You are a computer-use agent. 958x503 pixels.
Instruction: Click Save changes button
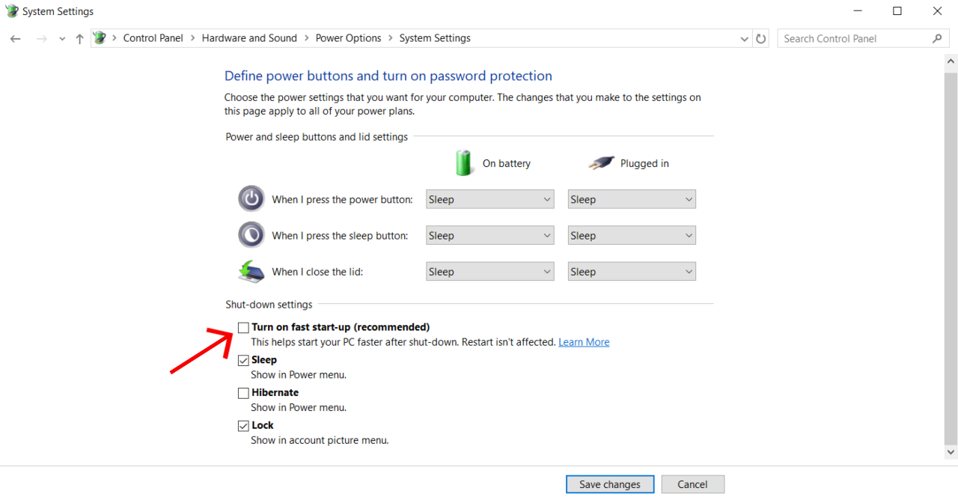click(x=610, y=484)
